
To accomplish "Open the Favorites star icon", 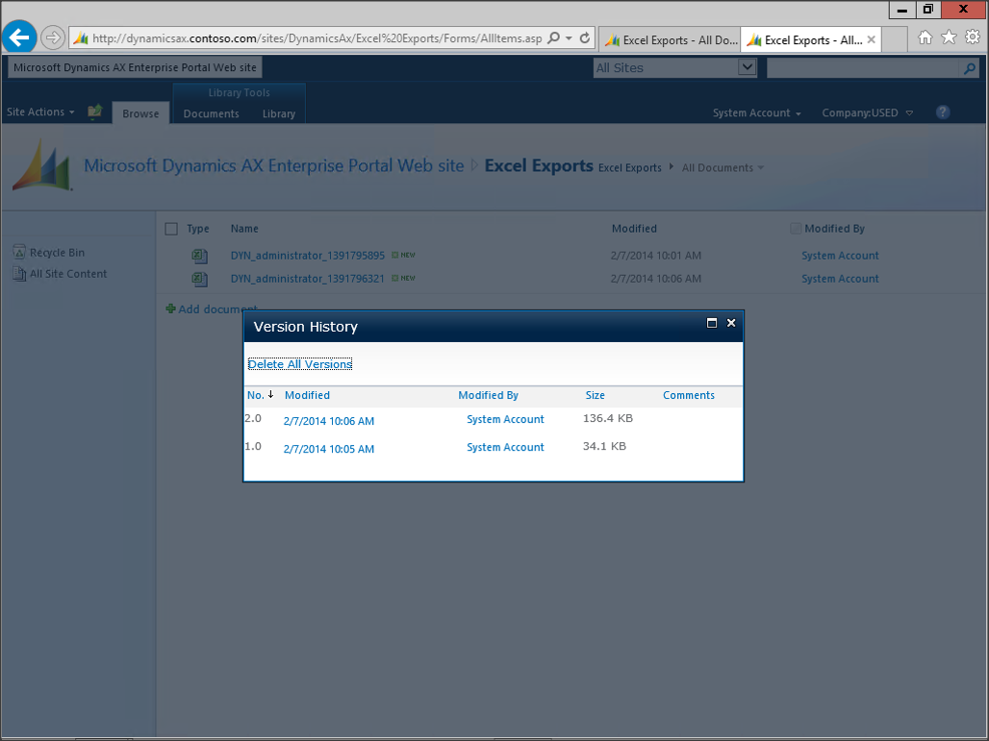I will click(x=949, y=37).
